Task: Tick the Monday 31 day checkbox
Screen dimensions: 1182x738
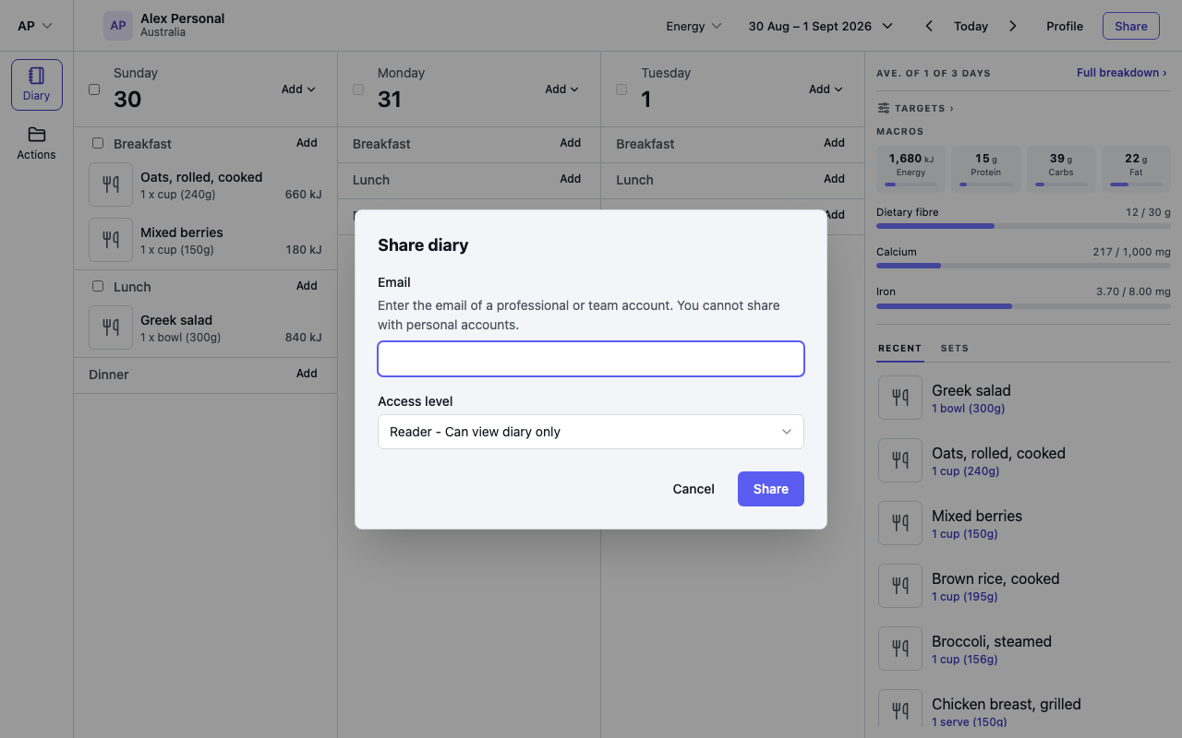Action: pos(358,89)
